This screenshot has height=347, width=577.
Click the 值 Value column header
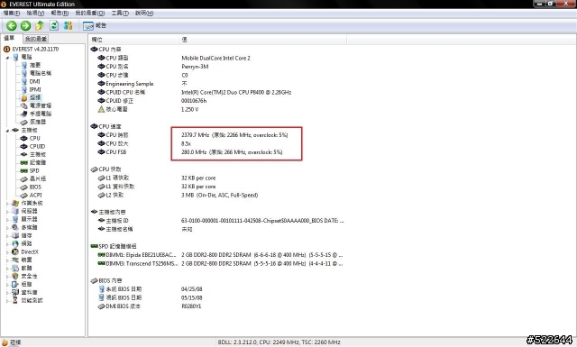[x=262, y=40]
